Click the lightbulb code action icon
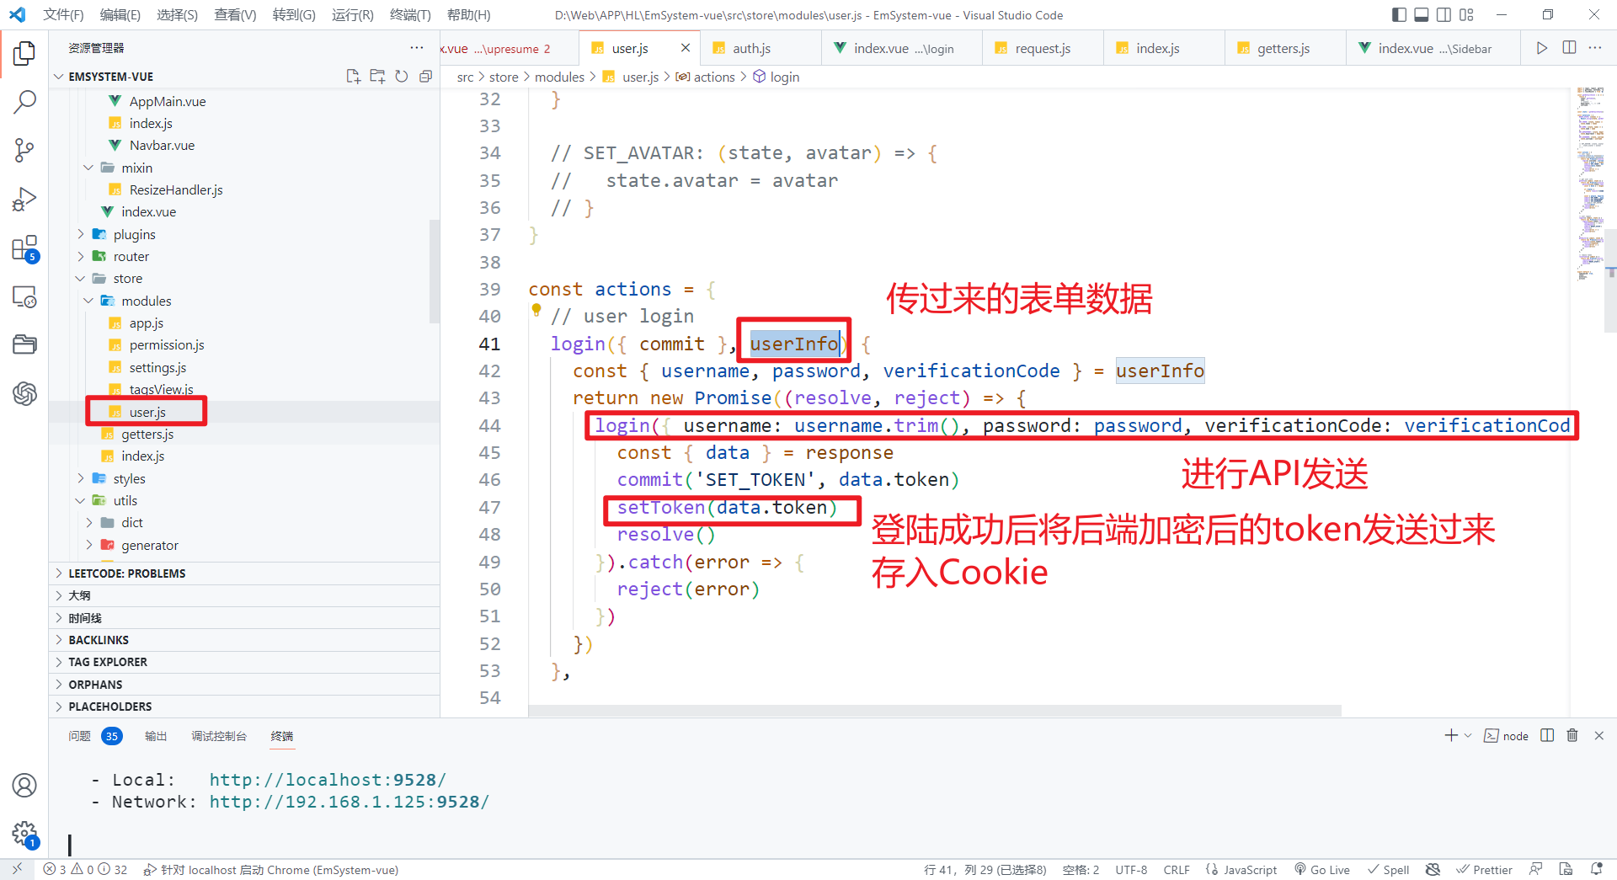Screen dimensions: 1617x880 coord(536,310)
